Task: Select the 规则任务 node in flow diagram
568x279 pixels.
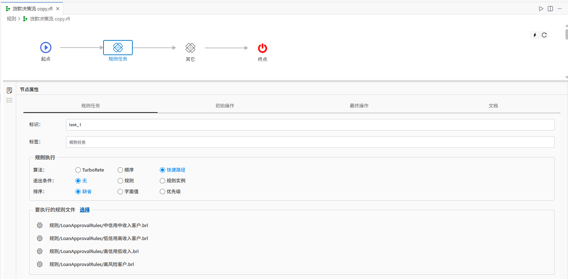Action: pyautogui.click(x=118, y=48)
